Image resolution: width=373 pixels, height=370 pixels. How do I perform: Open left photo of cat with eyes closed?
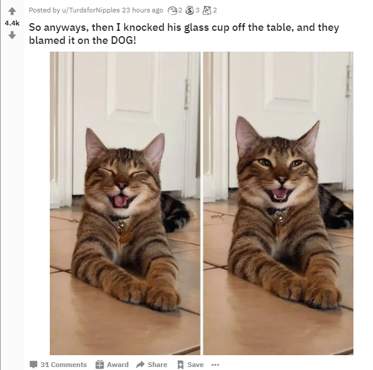125,203
